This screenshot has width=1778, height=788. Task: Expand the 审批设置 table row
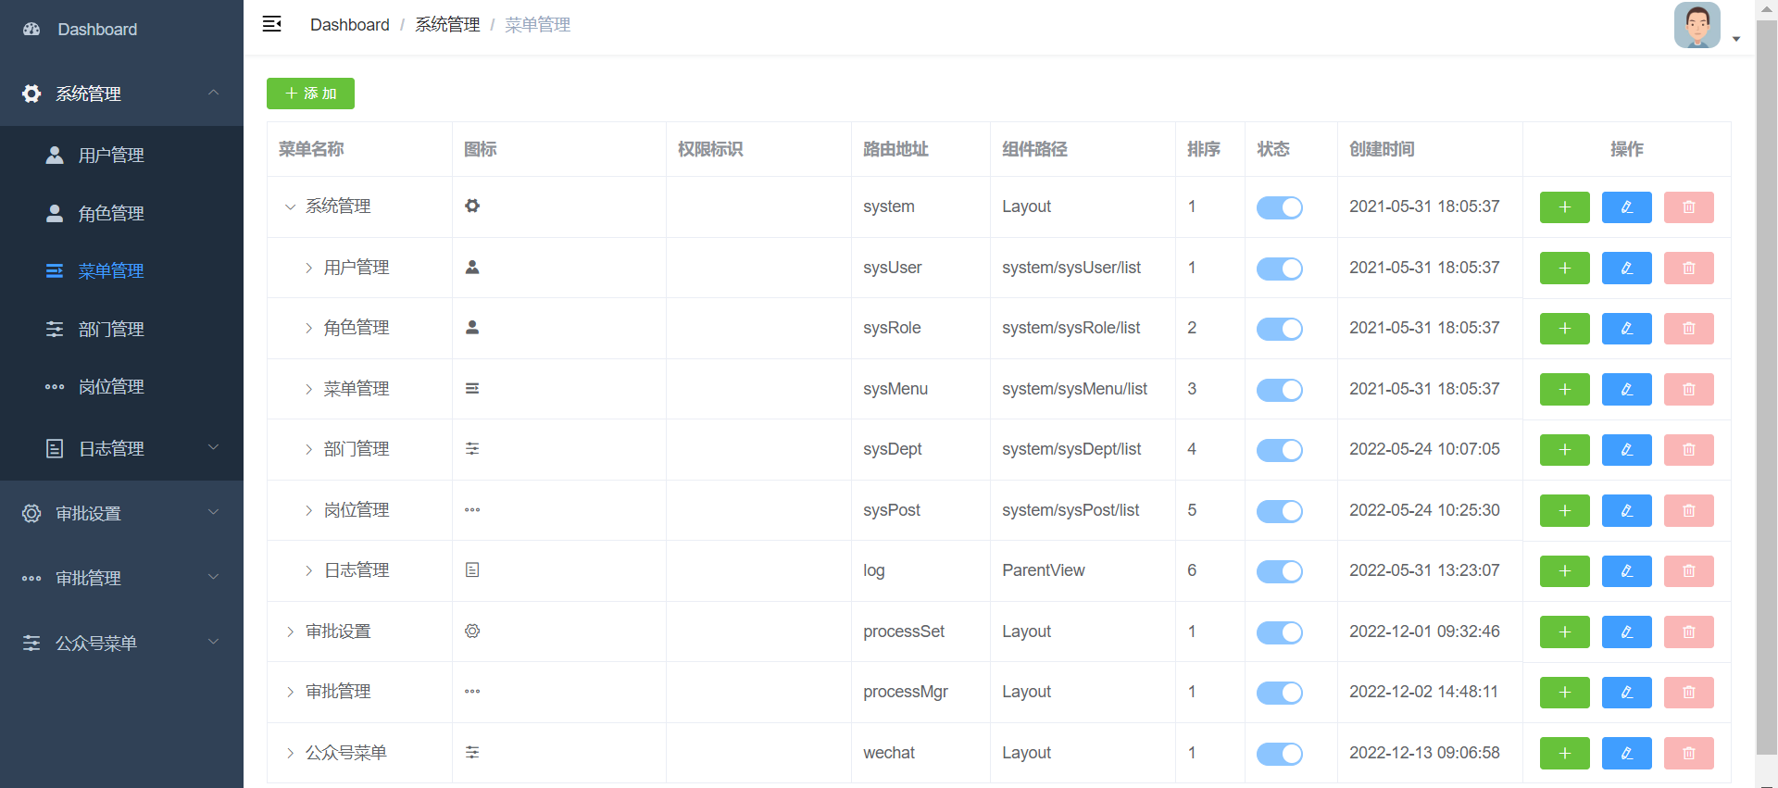290,632
